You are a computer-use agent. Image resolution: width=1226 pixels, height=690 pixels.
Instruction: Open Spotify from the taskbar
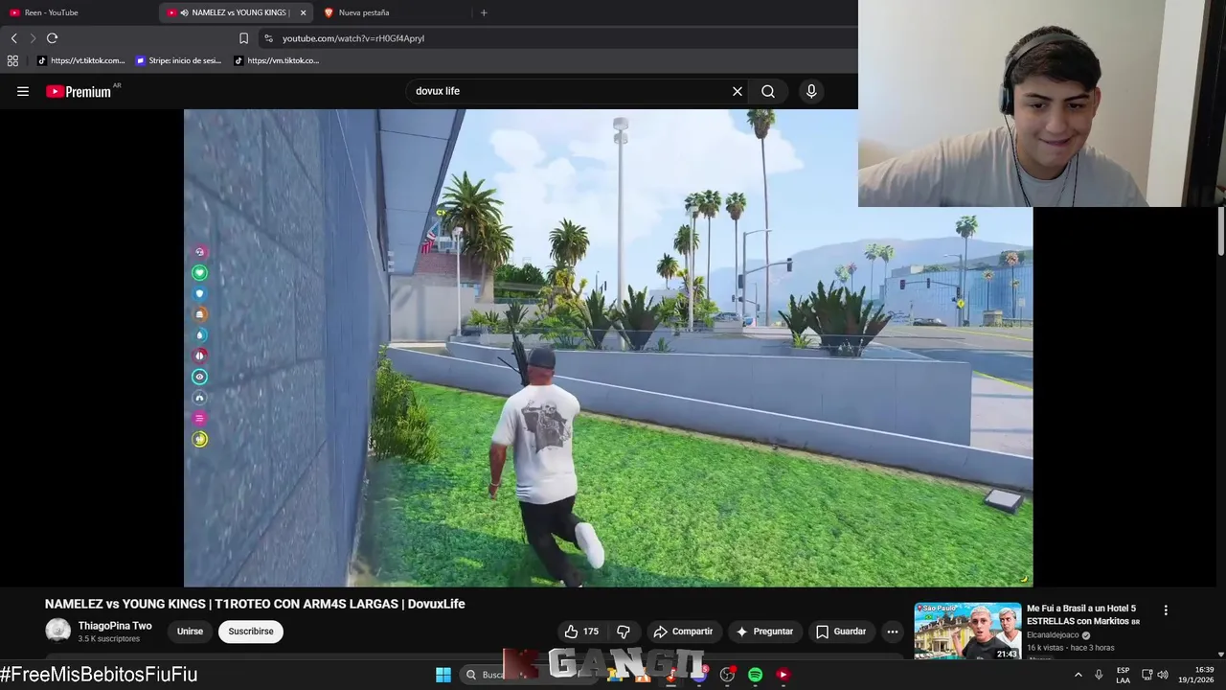[755, 675]
